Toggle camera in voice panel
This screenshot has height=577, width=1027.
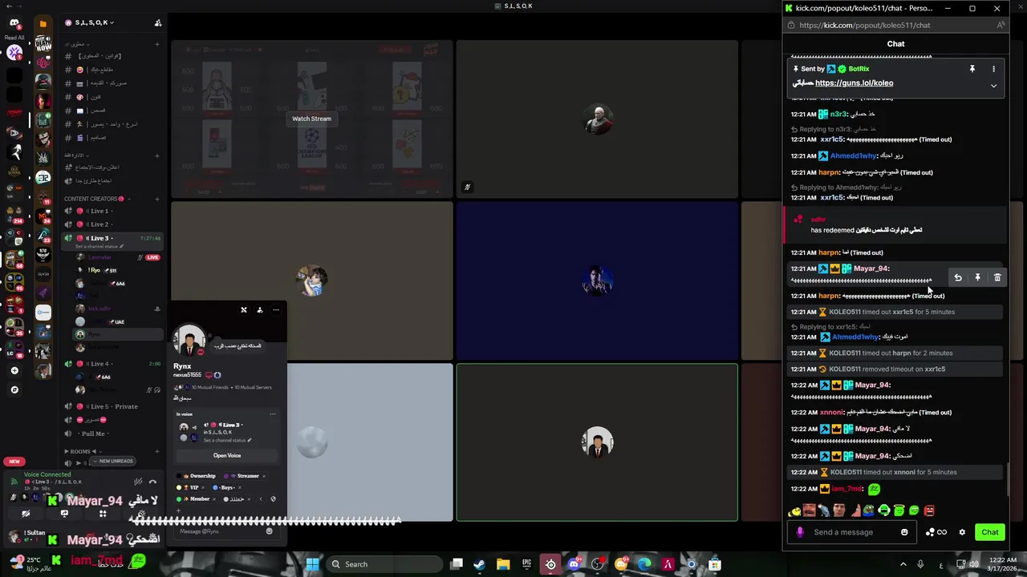(26, 514)
